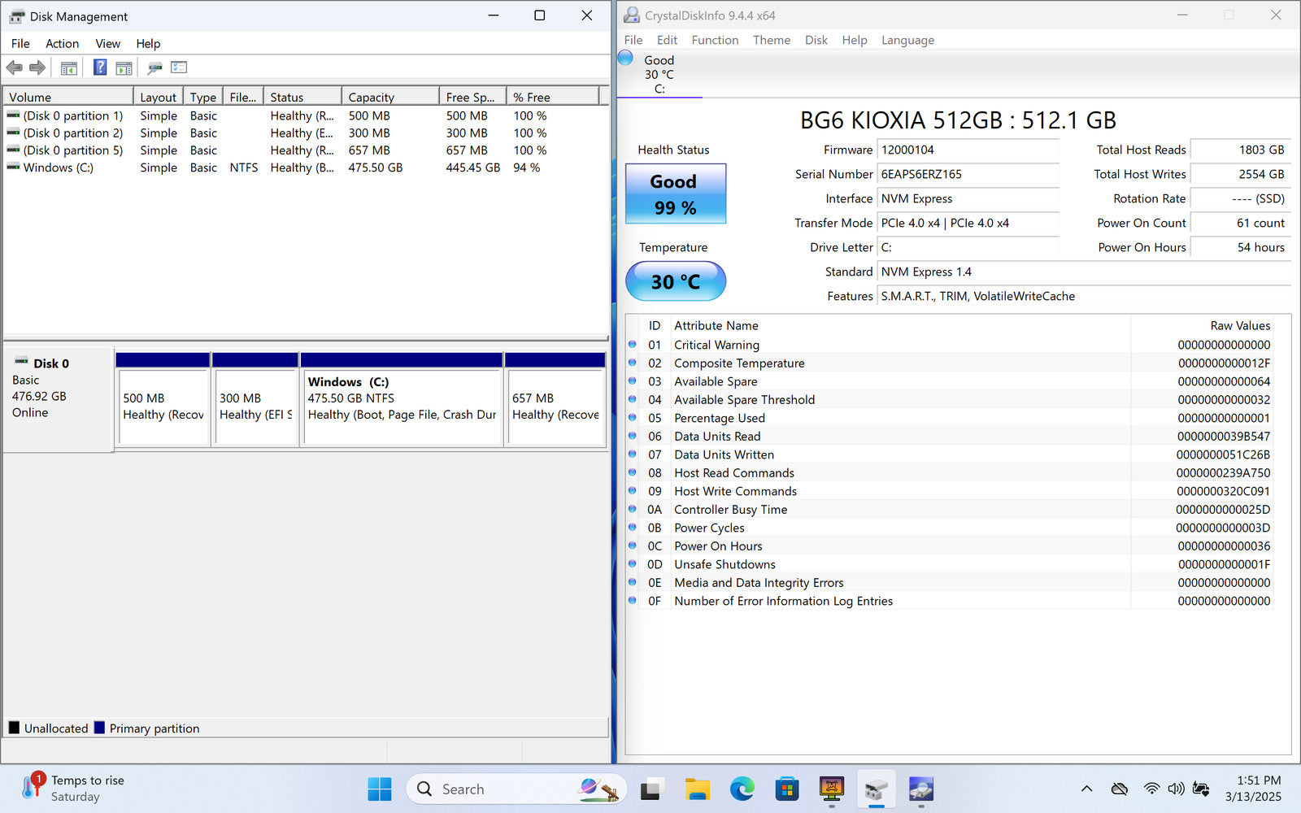Click the monitor app icon in taskbar
The image size is (1301, 813).
click(831, 789)
